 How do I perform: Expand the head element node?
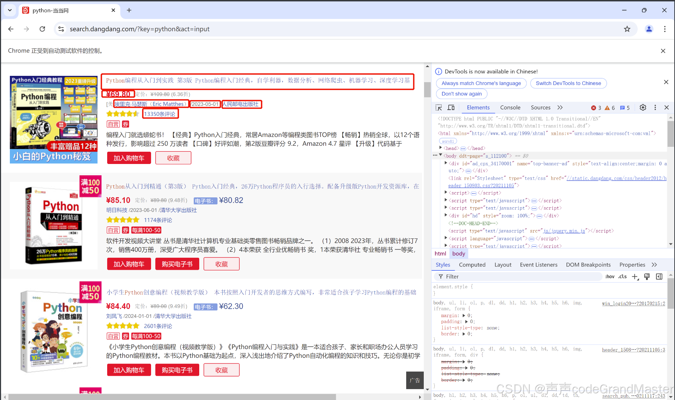(x=441, y=148)
